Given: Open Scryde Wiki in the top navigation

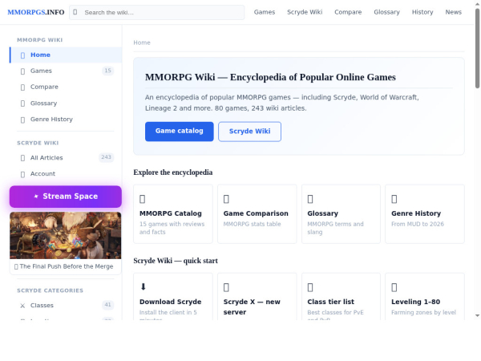Looking at the screenshot, I should (305, 12).
